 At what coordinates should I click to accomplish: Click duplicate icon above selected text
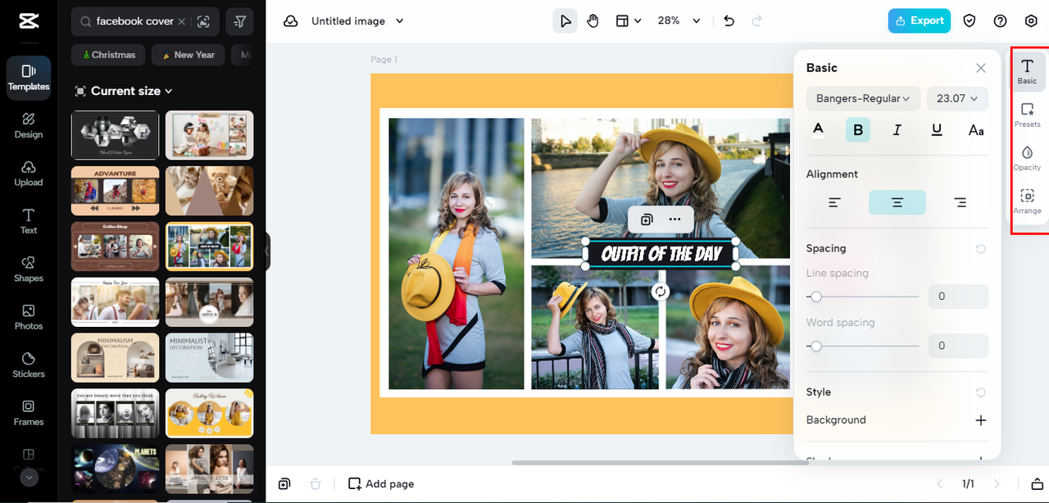[647, 220]
